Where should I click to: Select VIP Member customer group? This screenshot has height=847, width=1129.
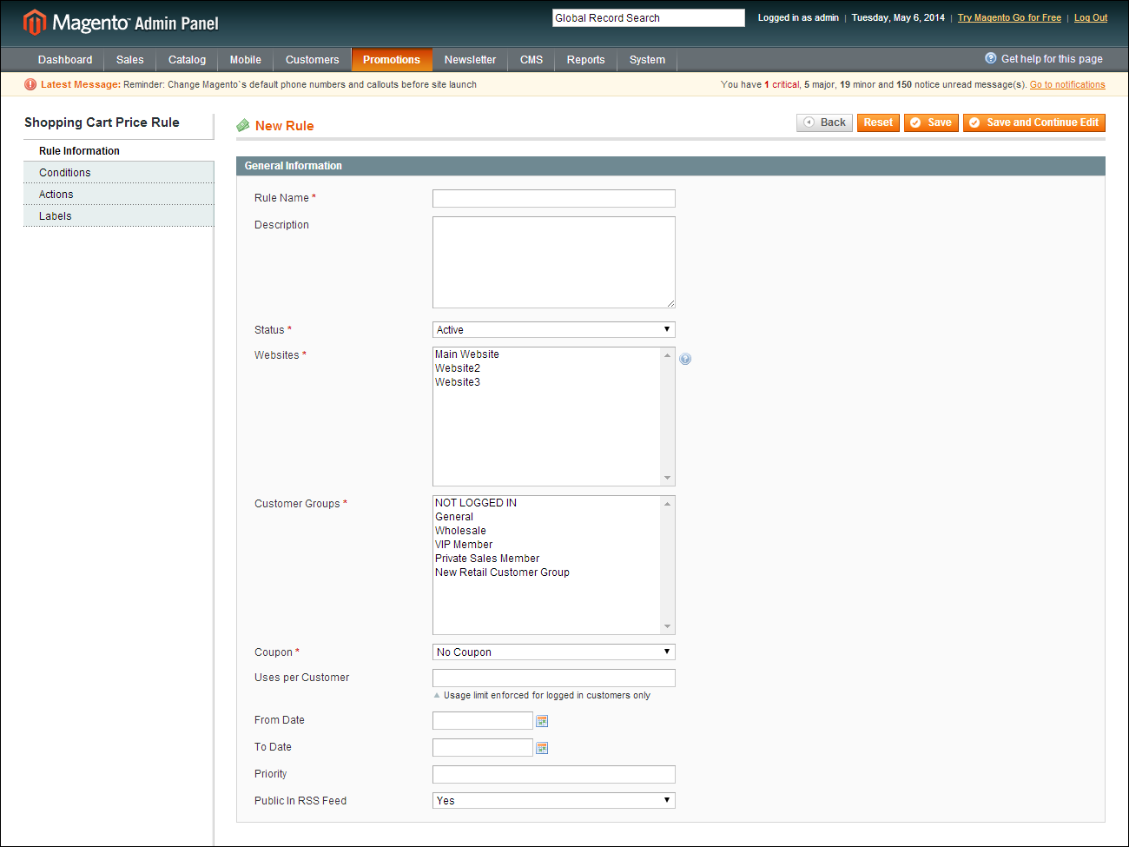(x=547, y=545)
